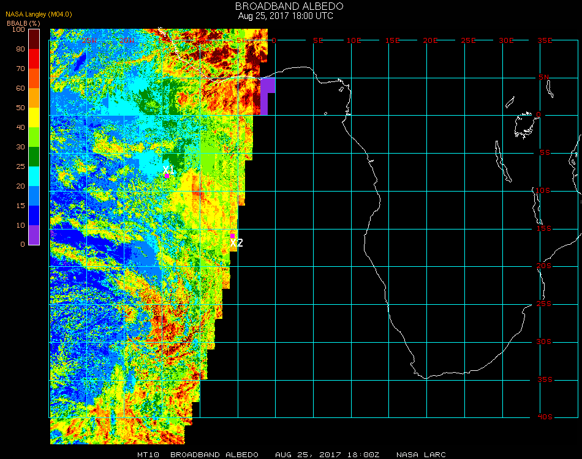Select the purple 0-10% legend swatch
This screenshot has width=582, height=459.
pyautogui.click(x=34, y=235)
